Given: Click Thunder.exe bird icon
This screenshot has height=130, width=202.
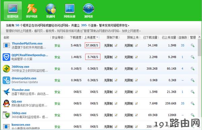Looking at the screenshot, I should [6, 92].
